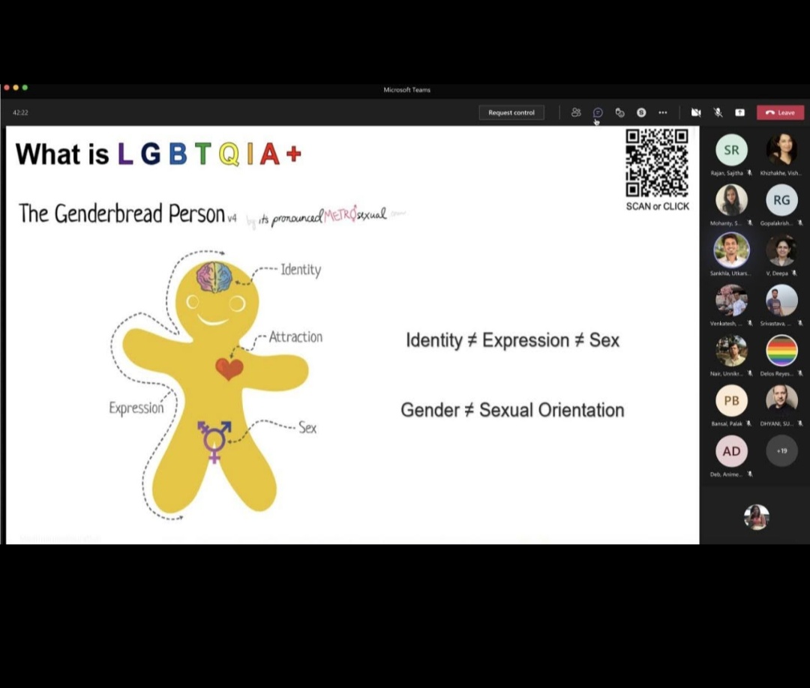Screen dimensions: 810x688
Task: Click muted mic icon beside Nair, Unnikr
Action: (749, 373)
